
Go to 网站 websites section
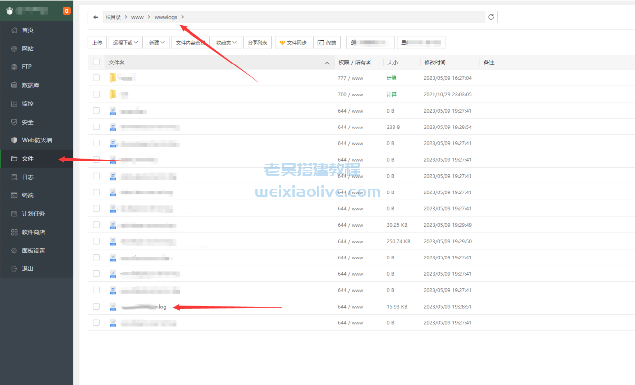(28, 49)
